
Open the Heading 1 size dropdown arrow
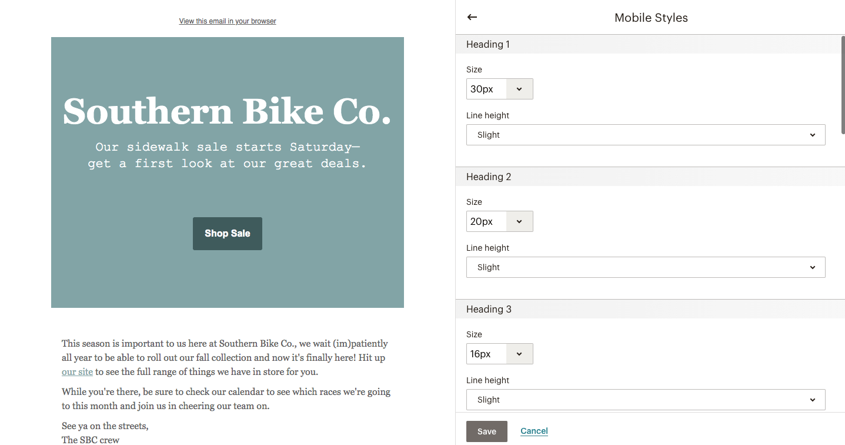519,88
